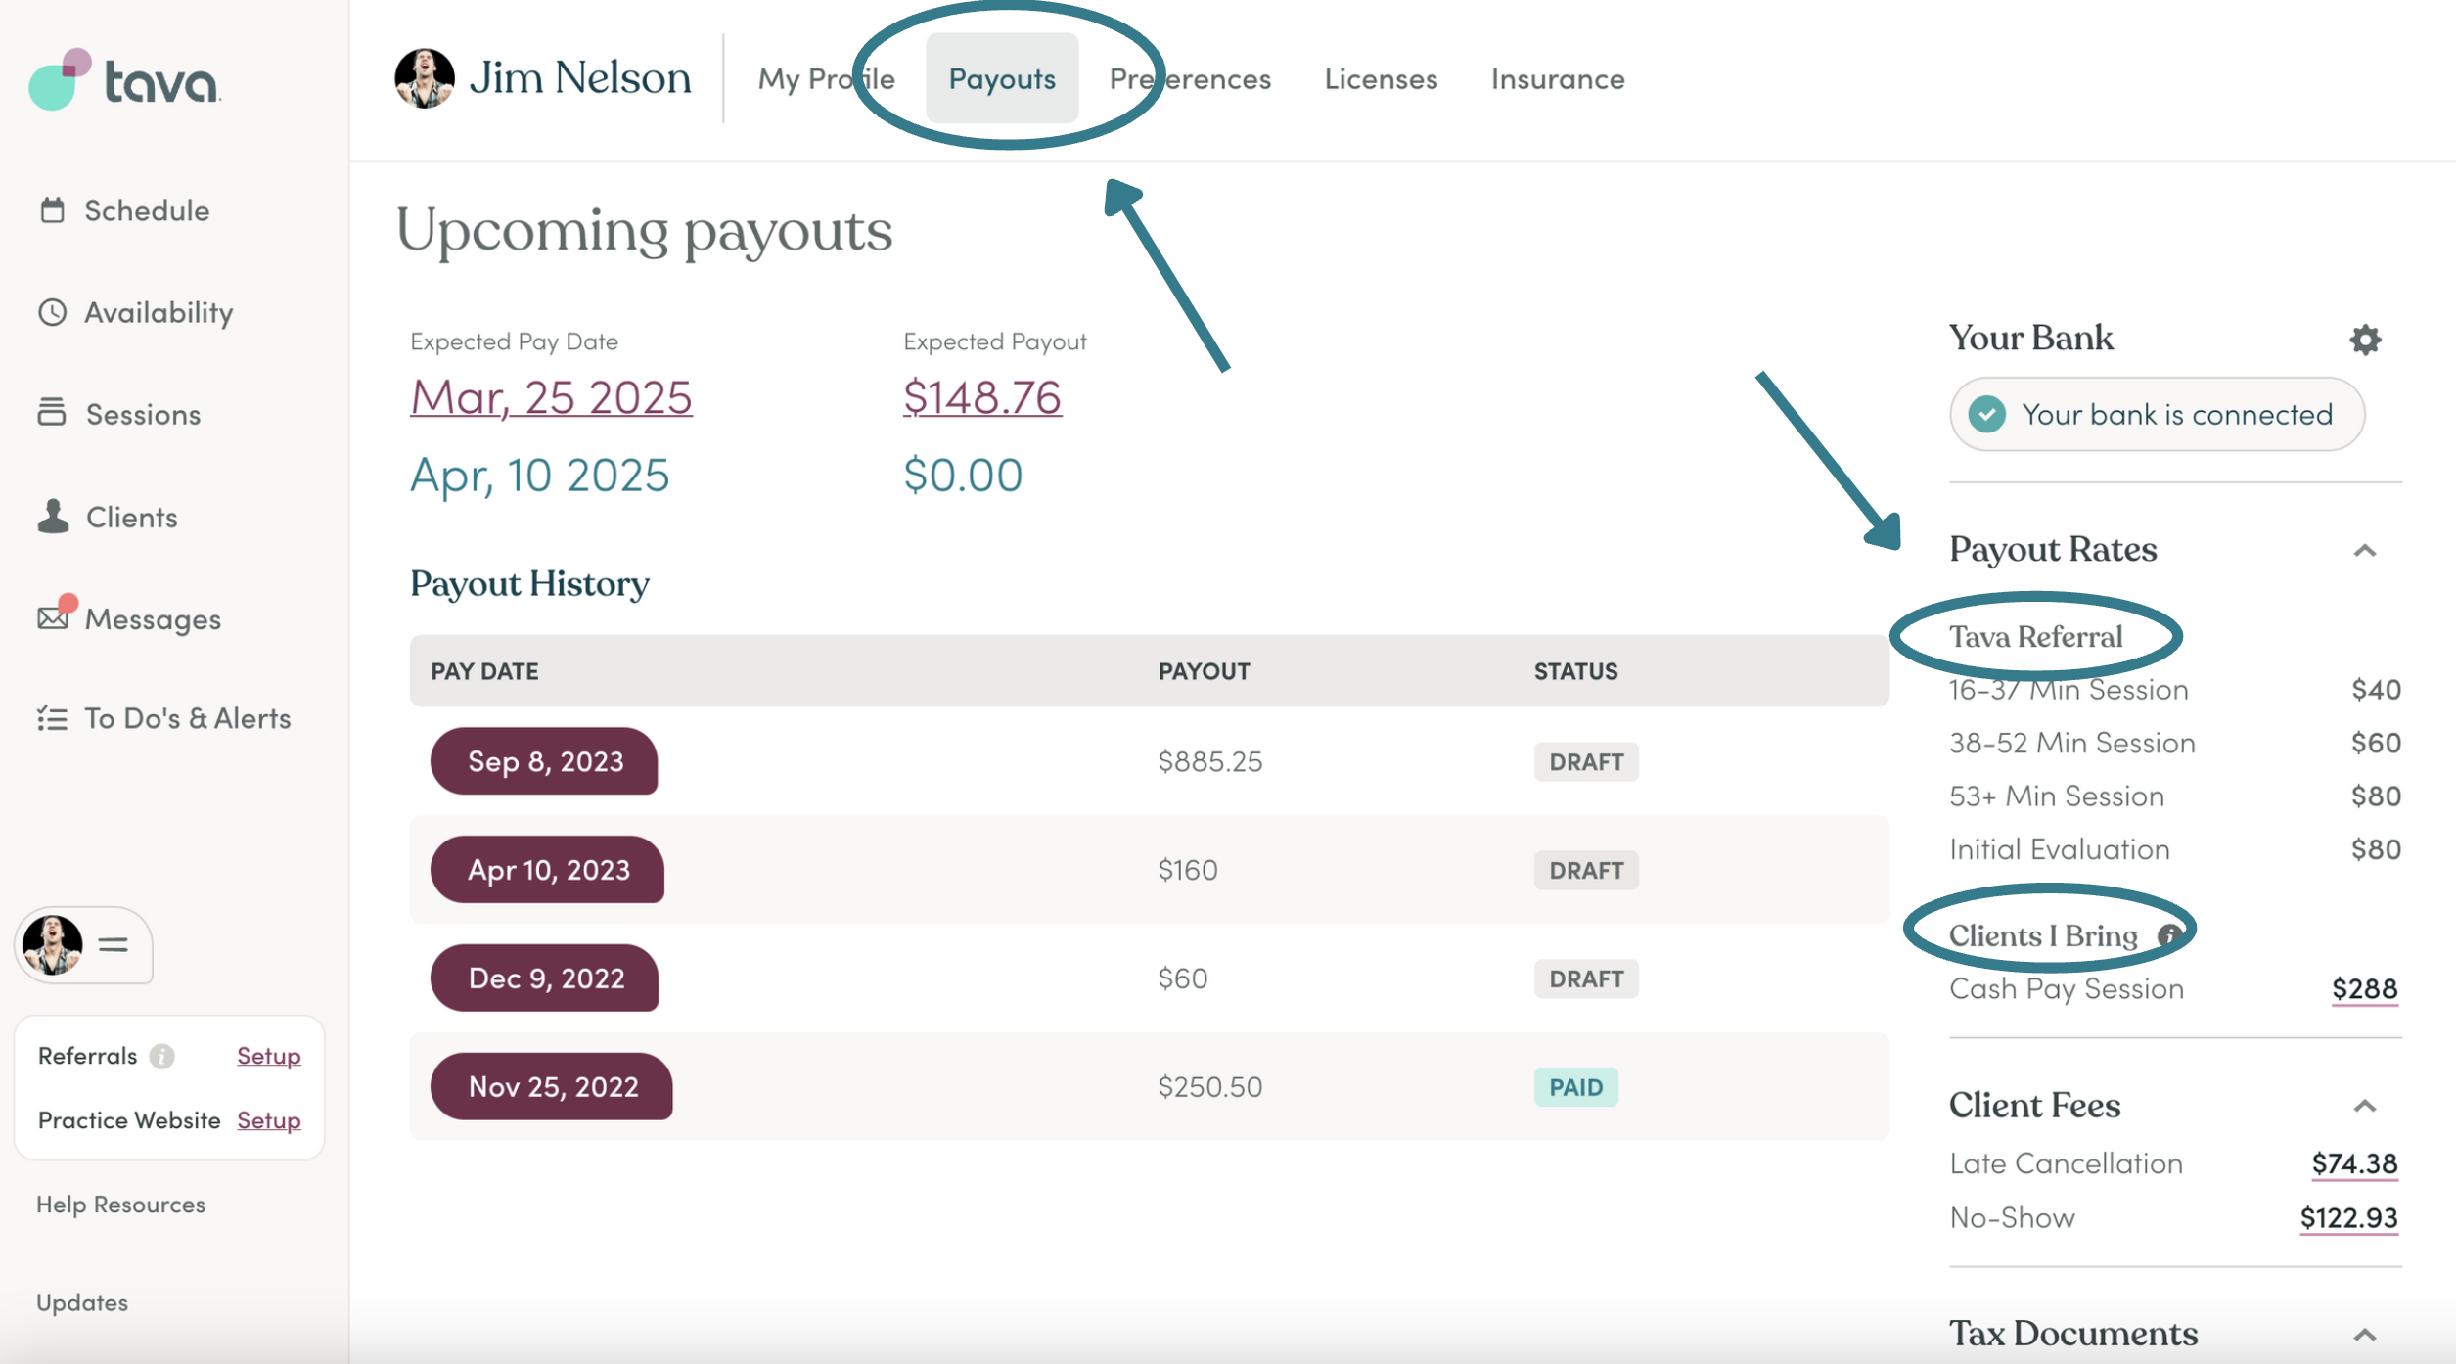Click the Schedule calendar icon
Screen dimensions: 2456x1364
(53, 210)
